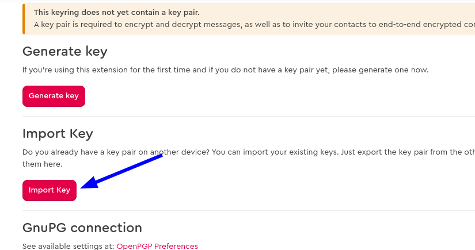Click the divider line below the Generate key button
Viewport: 475px width, 250px height.
coord(249,117)
